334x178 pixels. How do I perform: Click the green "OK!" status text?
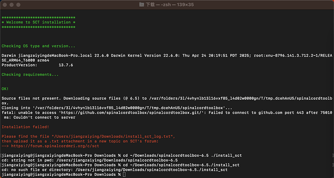click(5, 89)
